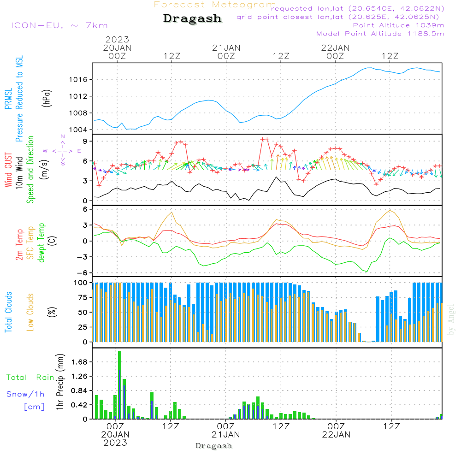Click the top '2023 20JAN 00Z' time label

117,47
